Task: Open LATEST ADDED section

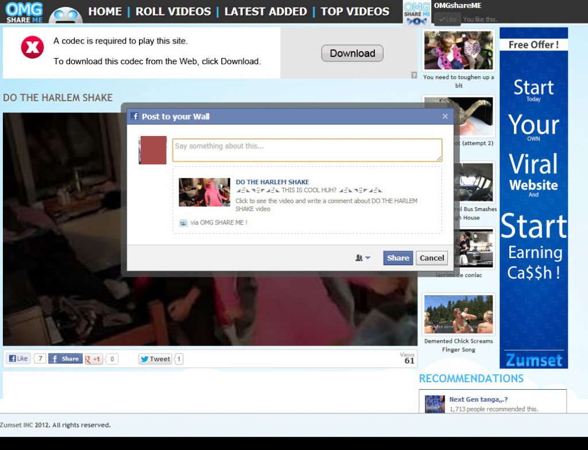Action: tap(265, 11)
